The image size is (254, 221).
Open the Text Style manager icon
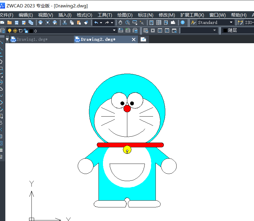[x=193, y=22]
